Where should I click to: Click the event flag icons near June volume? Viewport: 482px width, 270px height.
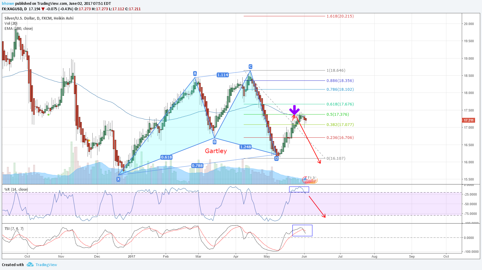tap(310, 180)
